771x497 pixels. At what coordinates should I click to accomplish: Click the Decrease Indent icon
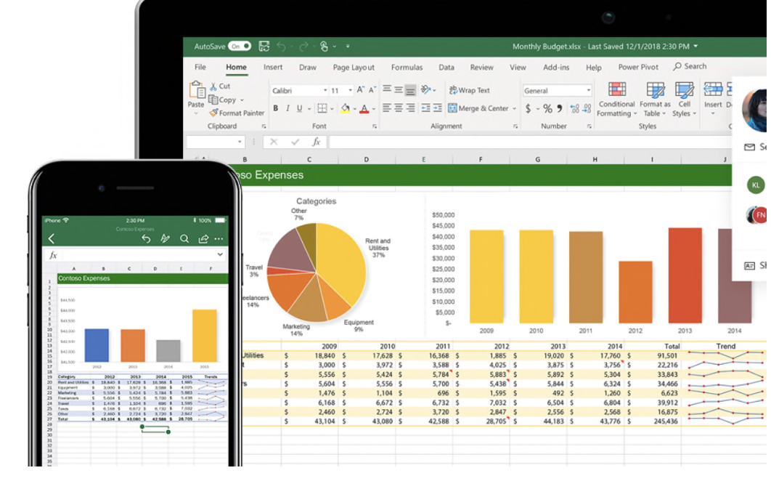pyautogui.click(x=426, y=108)
